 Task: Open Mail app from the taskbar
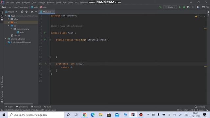pyautogui.click(x=117, y=115)
